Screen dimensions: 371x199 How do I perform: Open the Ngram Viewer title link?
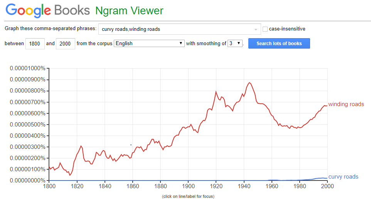tap(129, 10)
